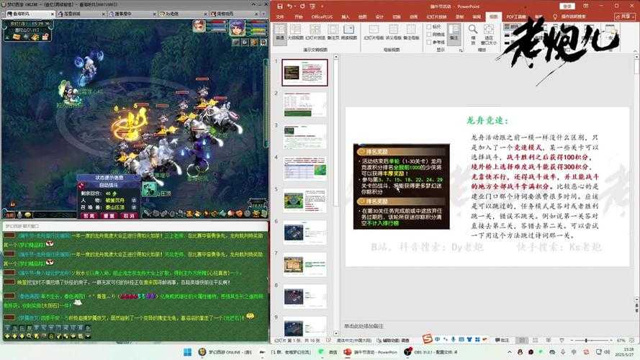Image resolution: width=640 pixels, height=360 pixels.
Task: Click the Tell Me search box (操作说明搜索)
Action: (569, 17)
